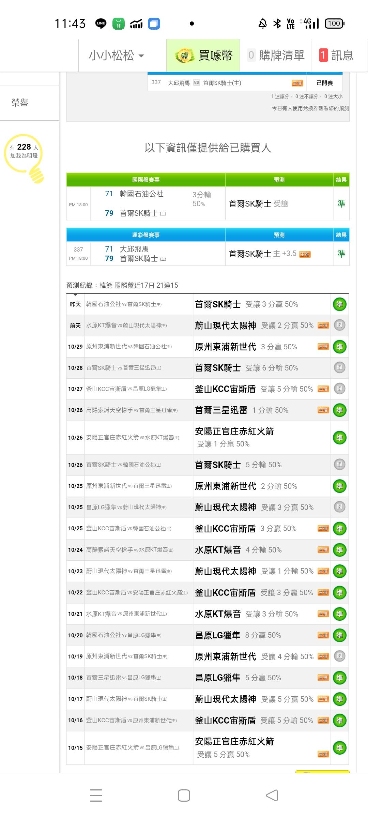Tap the grey icon for 蔚山現代太陽神 受讓3分贏 row

339,507
